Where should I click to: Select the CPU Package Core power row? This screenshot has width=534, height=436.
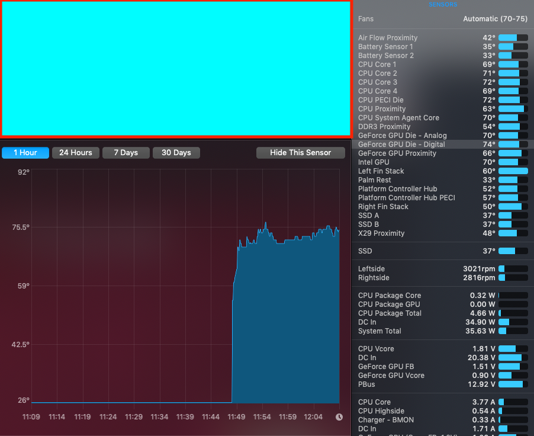(443, 296)
